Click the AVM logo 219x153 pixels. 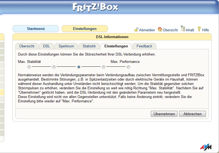[206, 147]
